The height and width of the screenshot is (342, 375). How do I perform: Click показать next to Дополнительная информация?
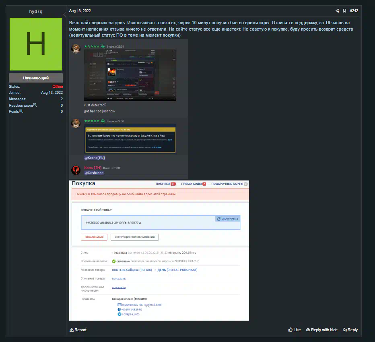119,287
